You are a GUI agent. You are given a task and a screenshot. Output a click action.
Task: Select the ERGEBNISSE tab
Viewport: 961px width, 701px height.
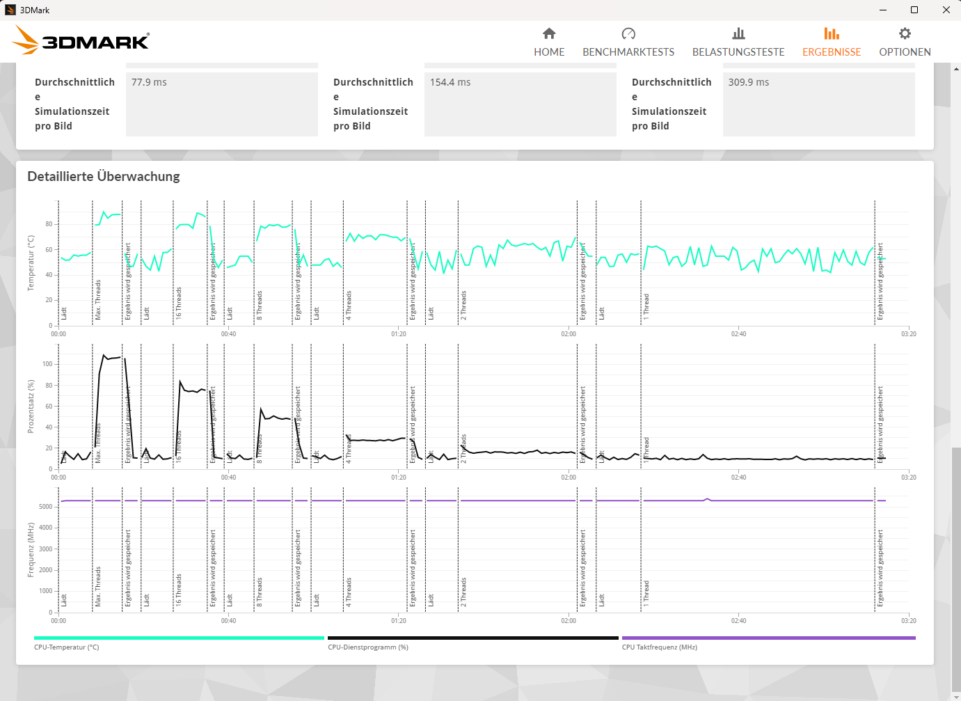[832, 52]
